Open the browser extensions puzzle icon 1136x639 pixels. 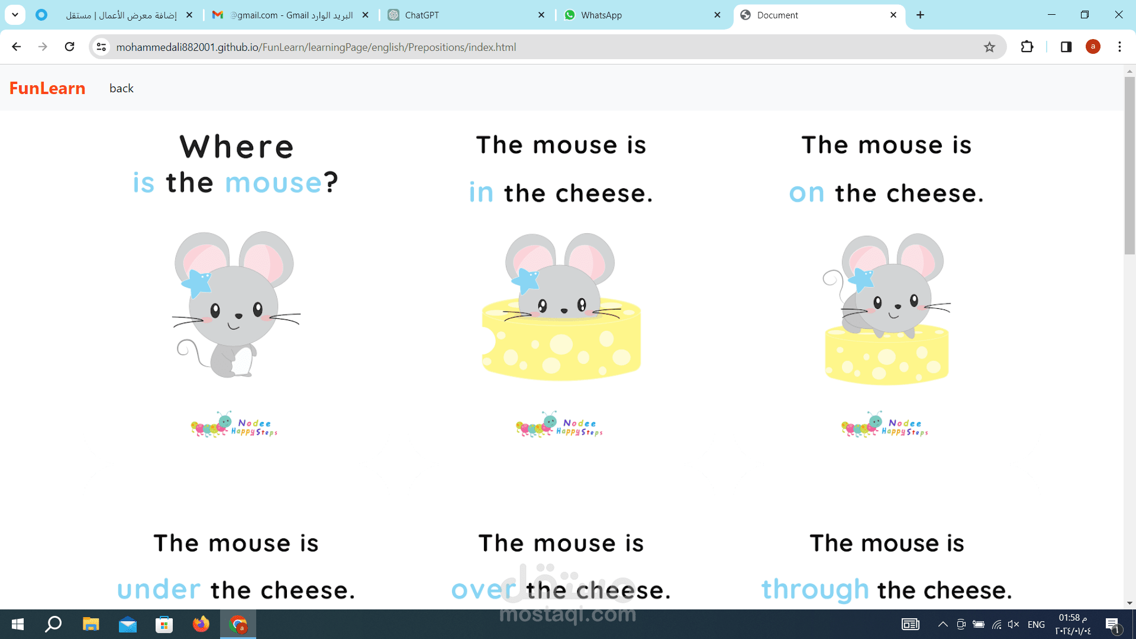click(x=1027, y=47)
